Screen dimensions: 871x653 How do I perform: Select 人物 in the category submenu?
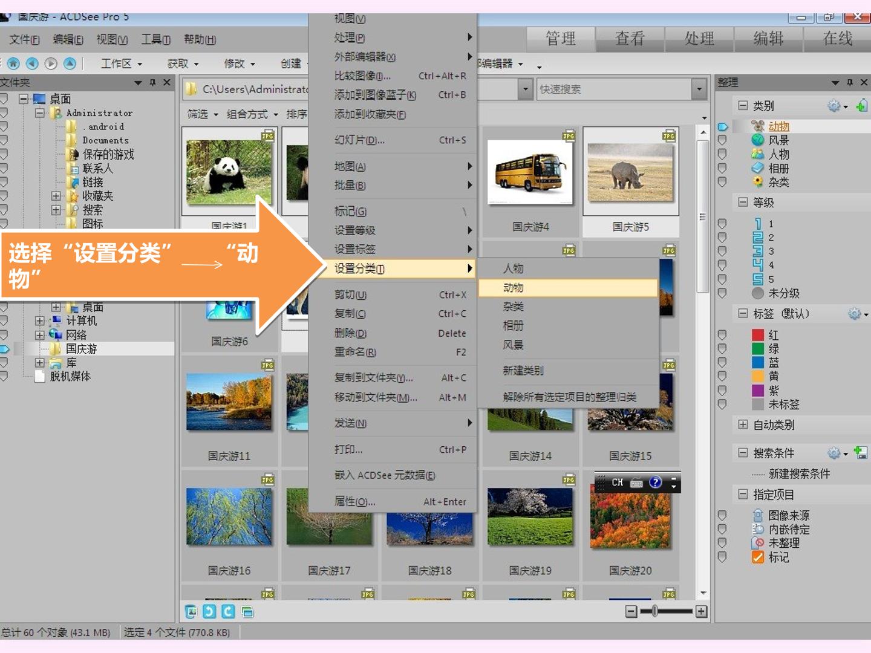point(567,268)
